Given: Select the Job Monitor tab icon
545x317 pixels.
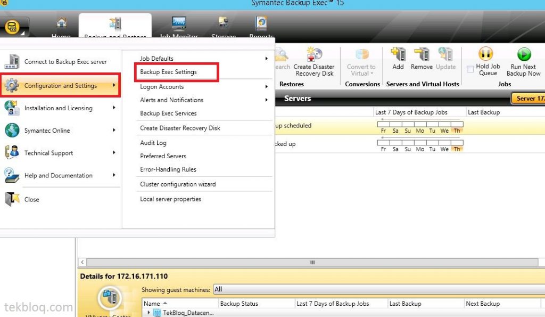Looking at the screenshot, I should 179,23.
